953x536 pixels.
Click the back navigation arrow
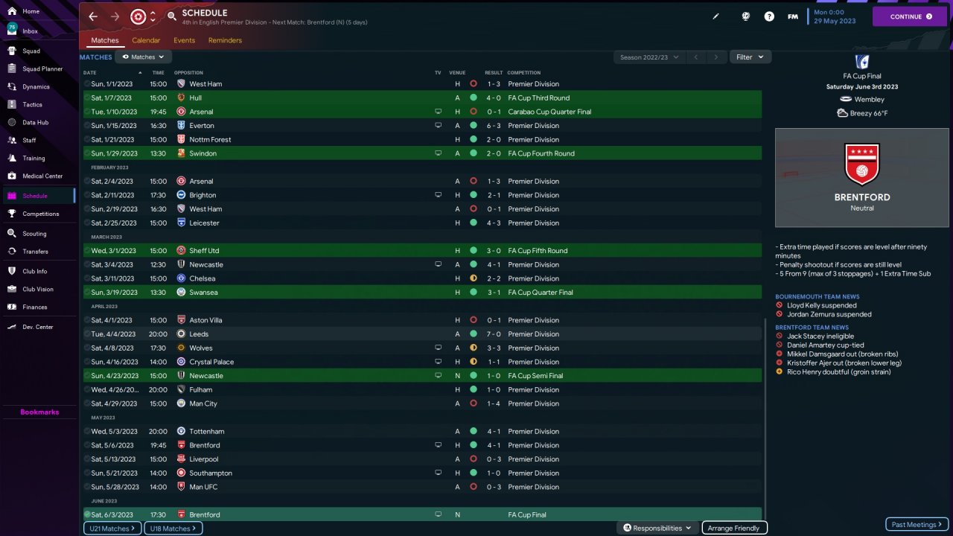point(93,16)
